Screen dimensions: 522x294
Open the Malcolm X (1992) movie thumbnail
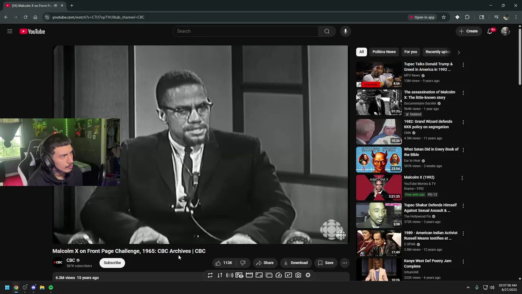pos(379,187)
